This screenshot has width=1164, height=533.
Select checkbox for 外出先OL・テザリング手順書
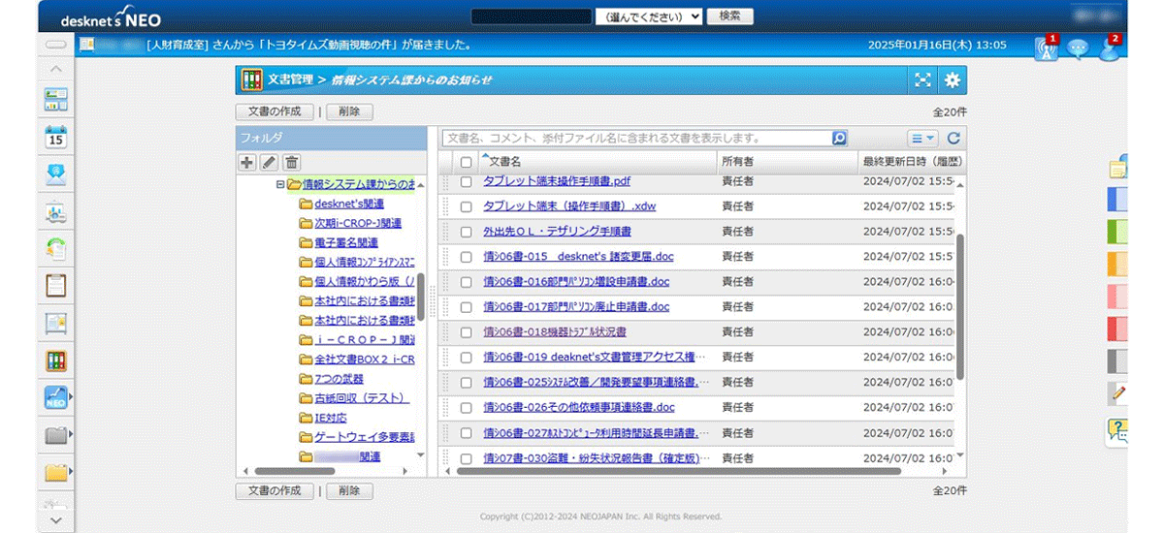coord(467,232)
